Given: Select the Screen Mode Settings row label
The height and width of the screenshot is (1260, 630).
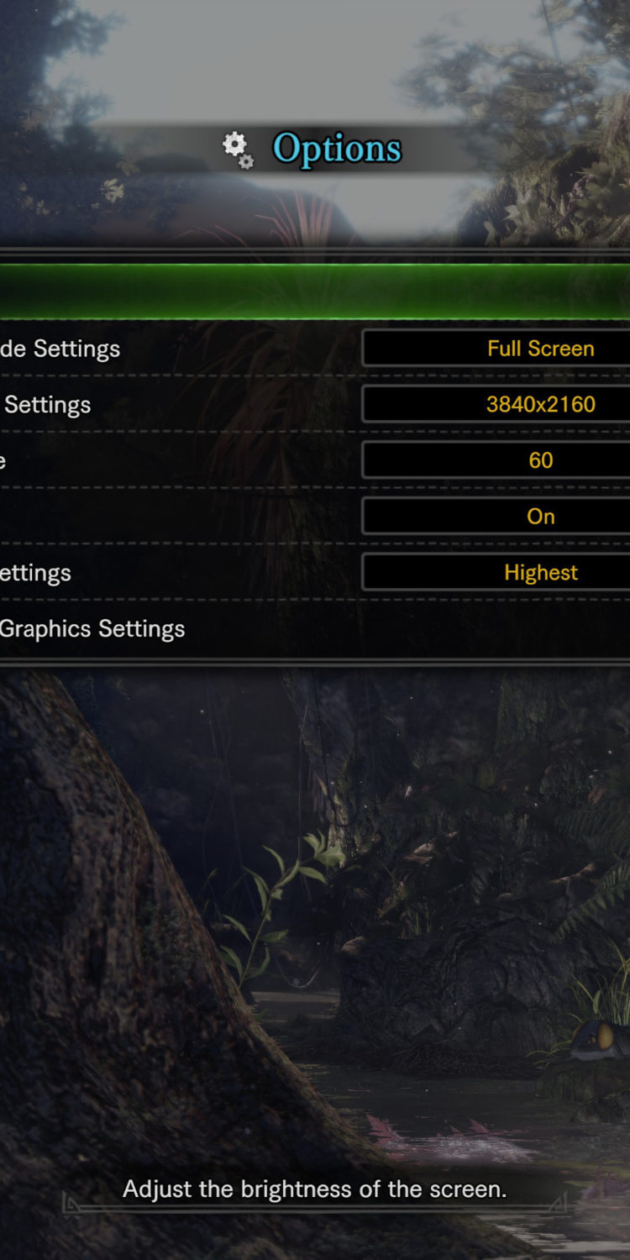Looking at the screenshot, I should [60, 349].
